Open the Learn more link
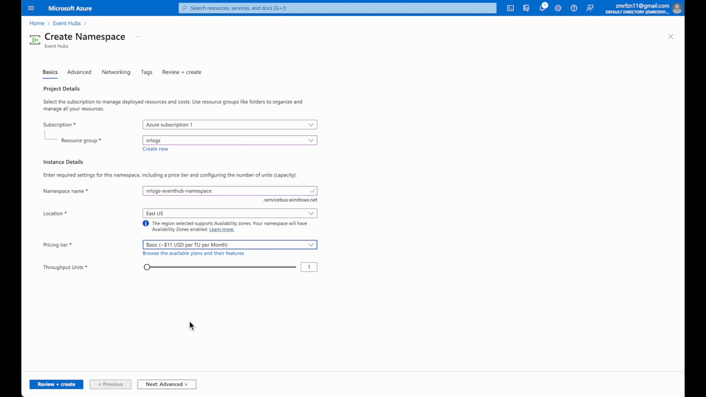The height and width of the screenshot is (397, 706). (222, 230)
